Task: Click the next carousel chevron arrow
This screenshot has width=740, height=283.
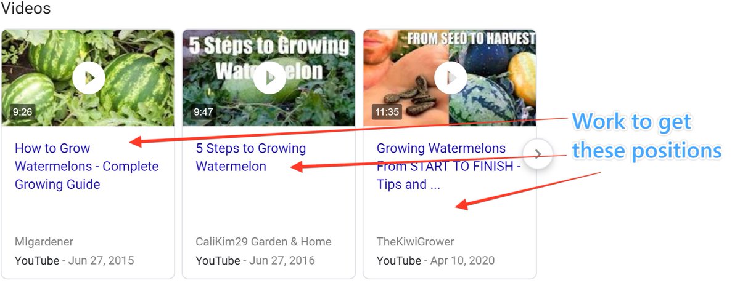Action: point(538,154)
